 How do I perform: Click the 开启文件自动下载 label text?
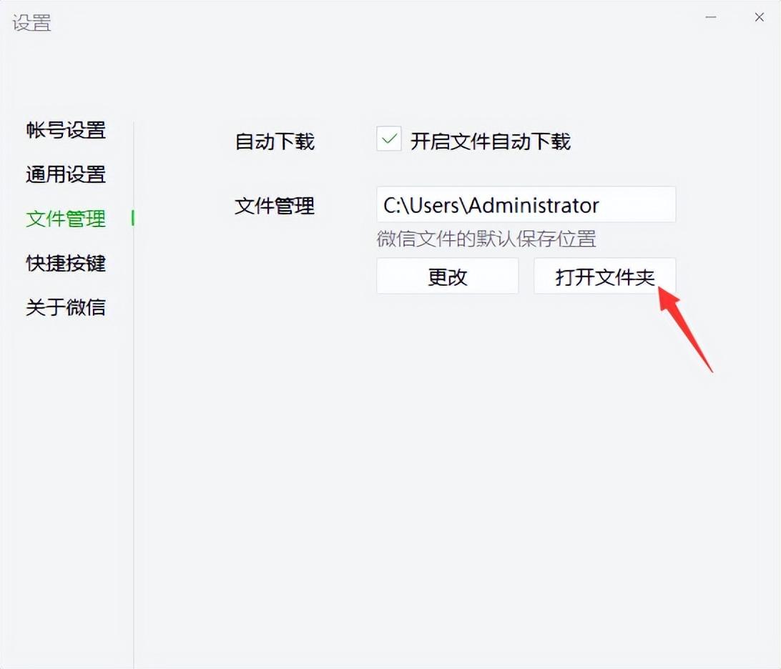click(x=490, y=142)
